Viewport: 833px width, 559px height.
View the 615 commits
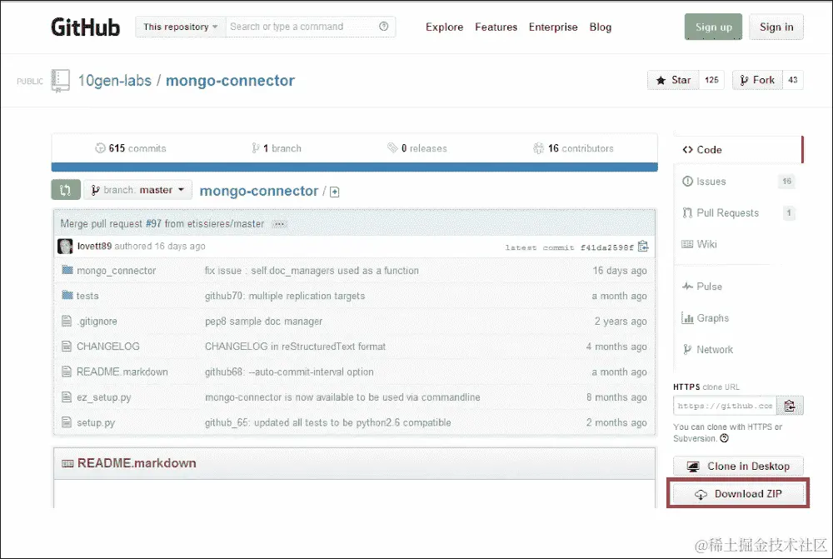pyautogui.click(x=131, y=148)
